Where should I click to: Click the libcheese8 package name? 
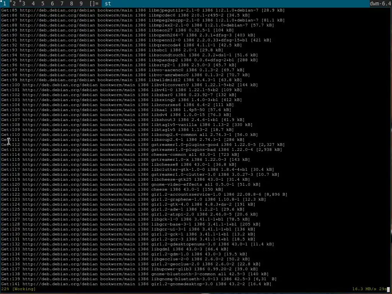(165, 165)
